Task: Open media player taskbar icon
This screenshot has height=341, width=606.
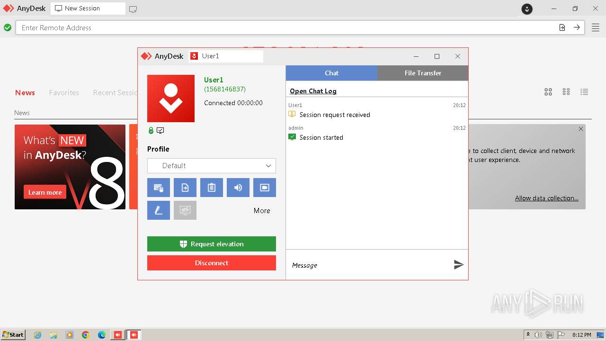Action: point(70,335)
